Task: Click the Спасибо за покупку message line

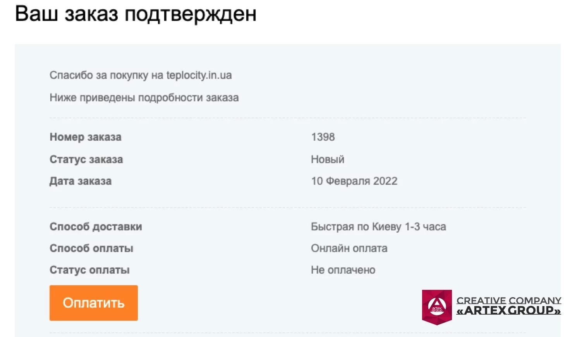Action: (x=141, y=75)
